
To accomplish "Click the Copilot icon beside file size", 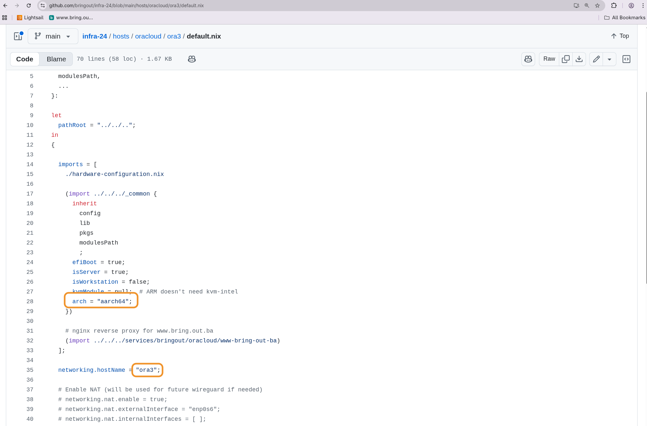I will (192, 59).
